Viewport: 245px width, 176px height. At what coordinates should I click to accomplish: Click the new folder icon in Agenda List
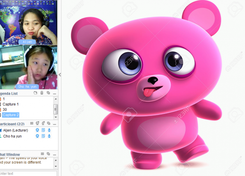coord(35,93)
